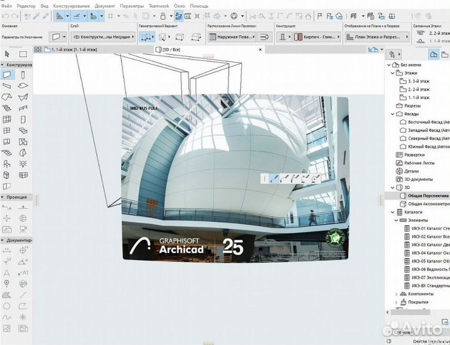Select the rectangular wall geometry method

[x=179, y=37]
